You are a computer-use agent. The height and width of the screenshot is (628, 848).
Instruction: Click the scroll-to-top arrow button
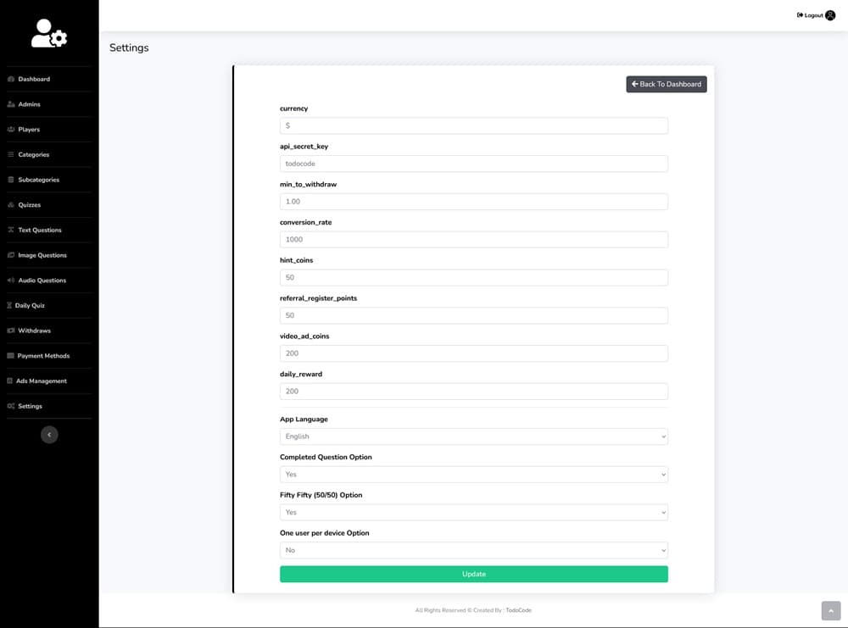[x=830, y=610]
